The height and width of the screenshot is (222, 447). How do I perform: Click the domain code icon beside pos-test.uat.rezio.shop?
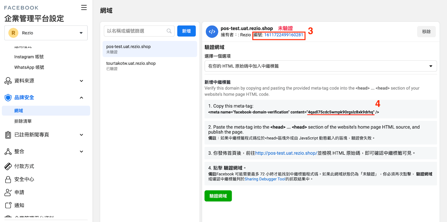click(212, 31)
